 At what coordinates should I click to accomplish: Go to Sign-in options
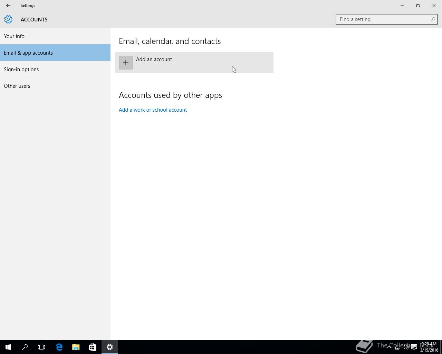coord(21,69)
